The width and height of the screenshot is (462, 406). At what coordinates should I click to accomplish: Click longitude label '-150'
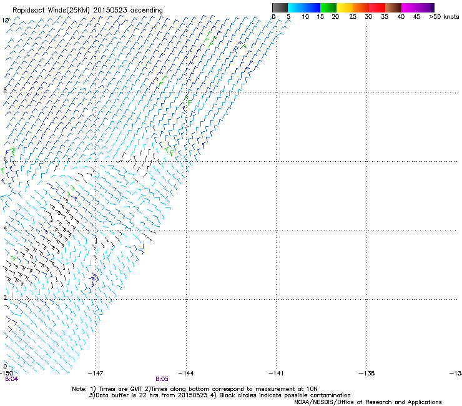pyautogui.click(x=6, y=374)
